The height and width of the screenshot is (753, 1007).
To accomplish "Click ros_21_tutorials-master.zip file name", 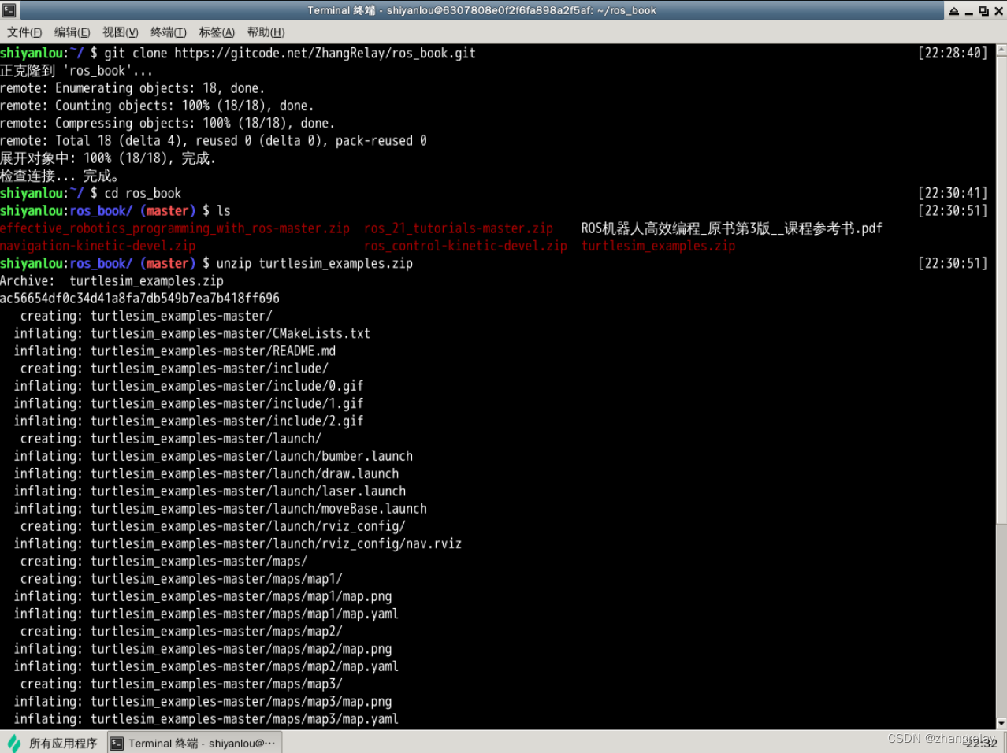I will (459, 228).
